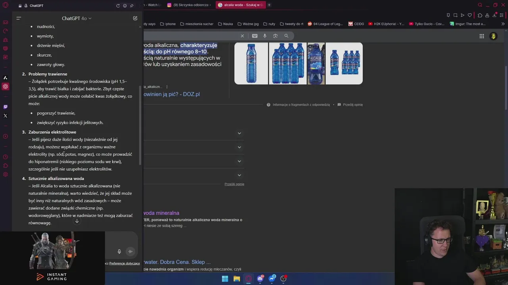Open the mieszkania suchar bookmarks folder
This screenshot has height=285, width=508.
pyautogui.click(x=196, y=24)
